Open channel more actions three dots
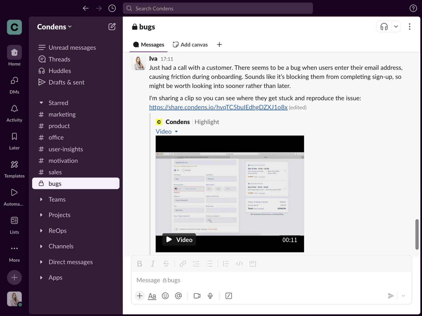 [x=409, y=26]
